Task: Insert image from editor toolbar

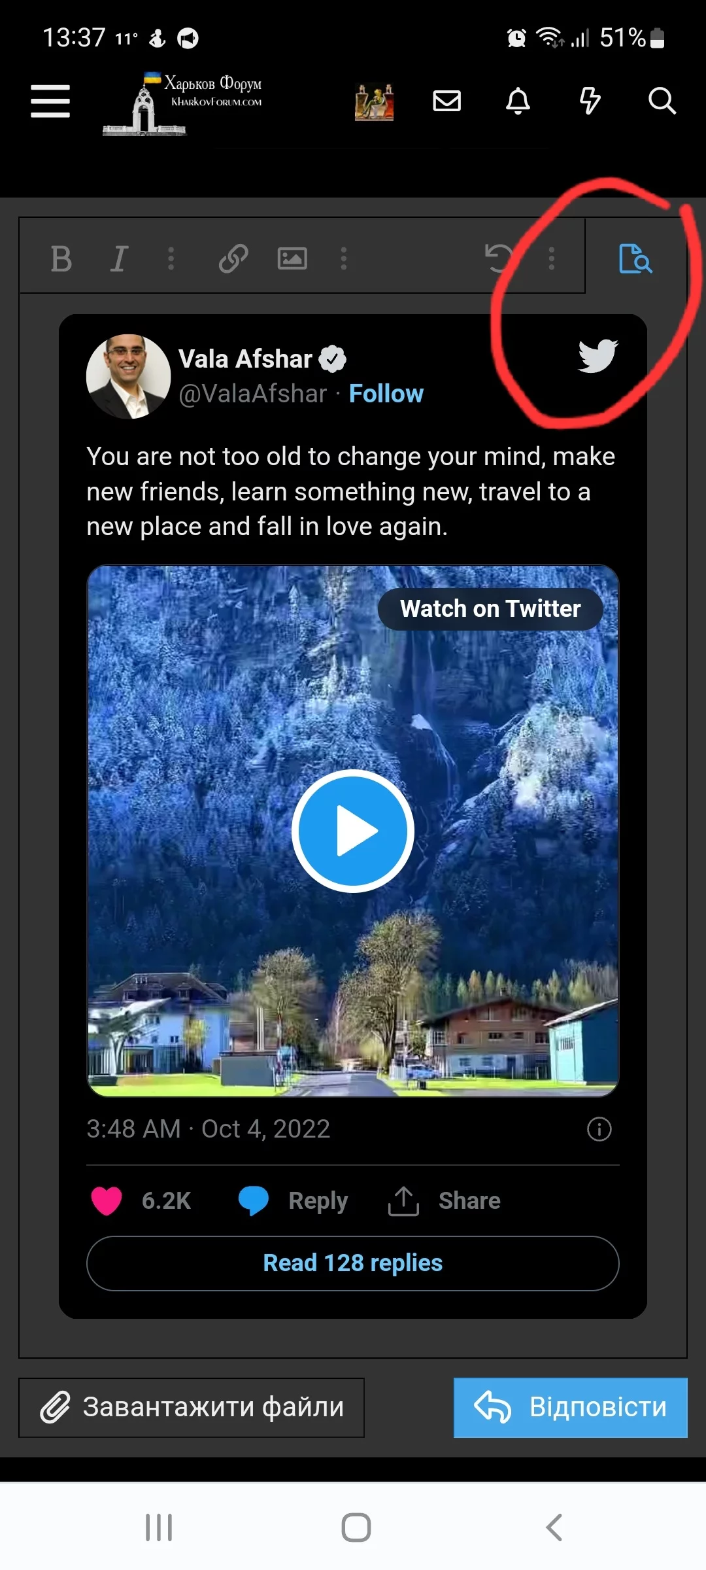Action: [x=292, y=258]
